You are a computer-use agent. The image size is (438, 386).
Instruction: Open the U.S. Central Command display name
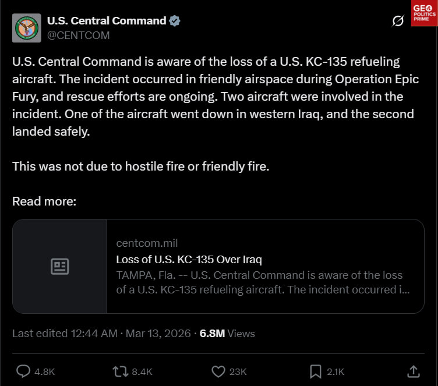106,21
